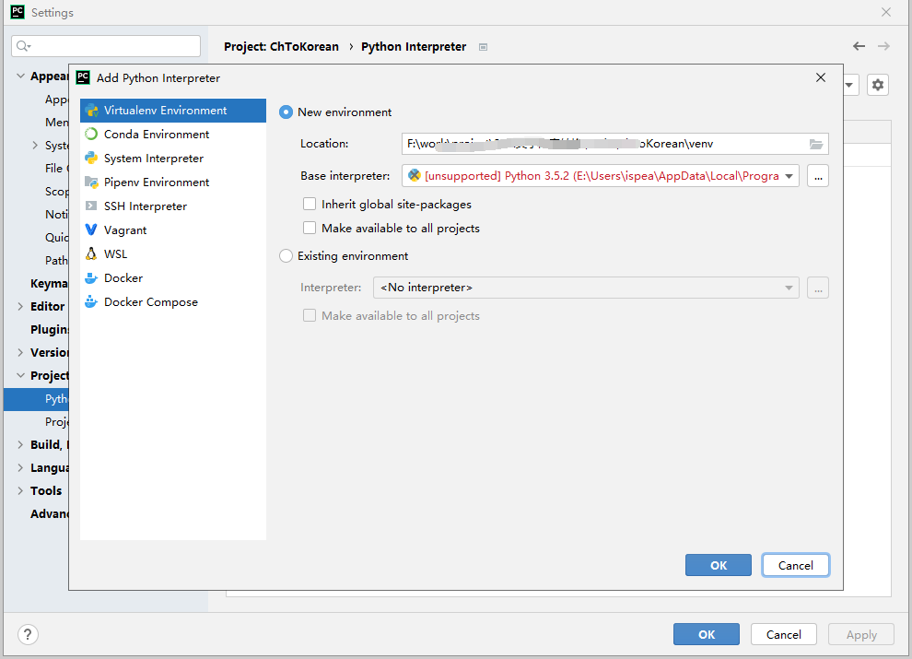Open the interpreter selector dropdown arrow in Settings
Viewport: 912px width, 659px height.
pos(849,85)
